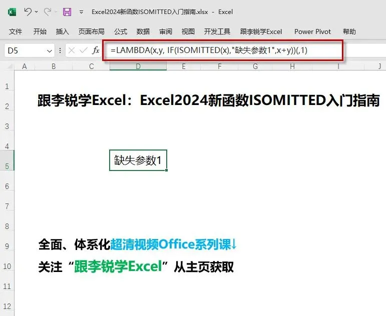The image size is (386, 316).
Task: Switch to the 开始 tab
Action: click(x=40, y=31)
